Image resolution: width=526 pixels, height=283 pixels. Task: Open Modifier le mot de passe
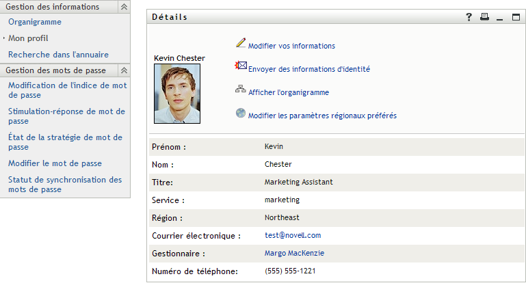coord(55,163)
